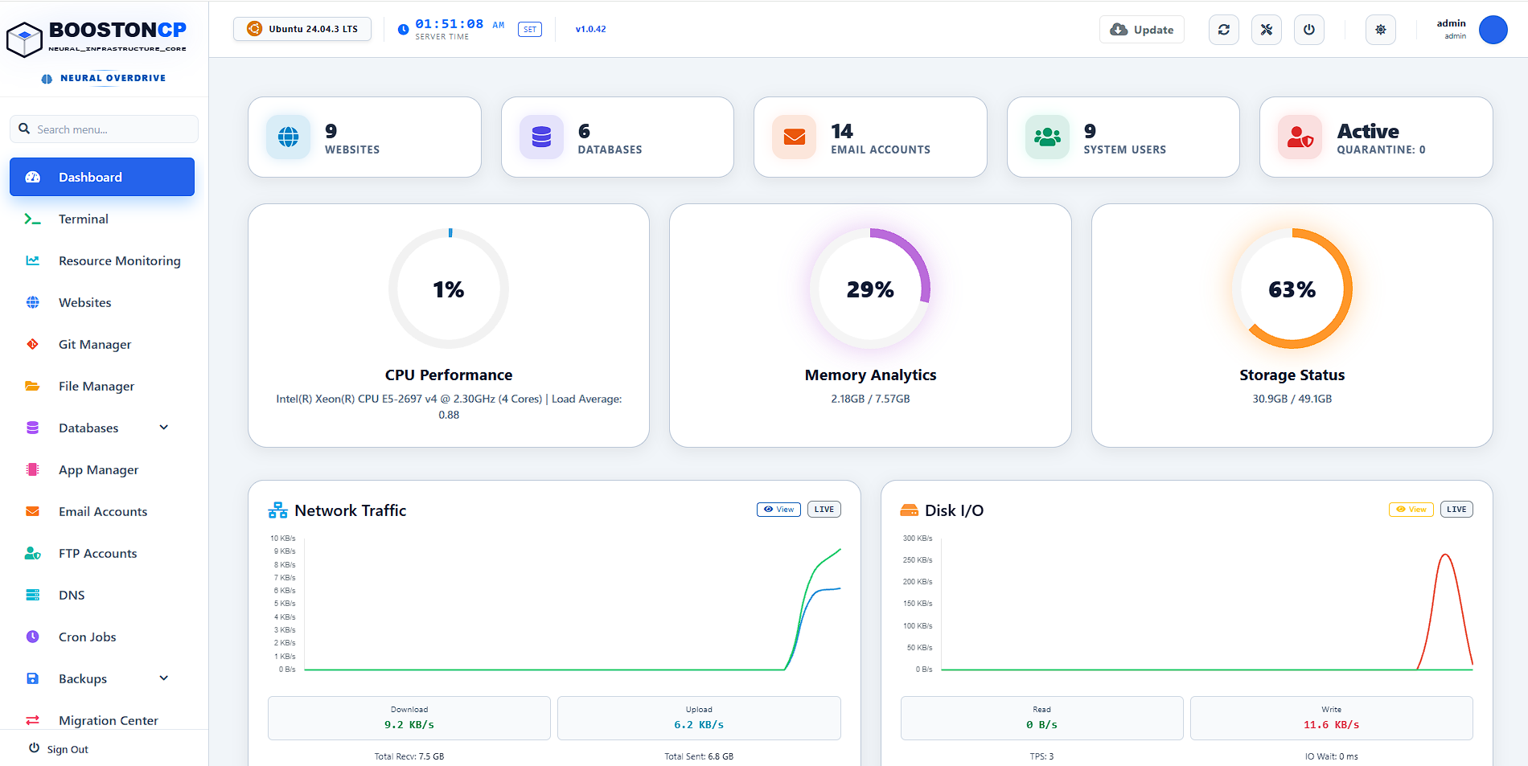Viewport: 1528px width, 766px height.
Task: Open the admin account menu
Action: click(1471, 30)
